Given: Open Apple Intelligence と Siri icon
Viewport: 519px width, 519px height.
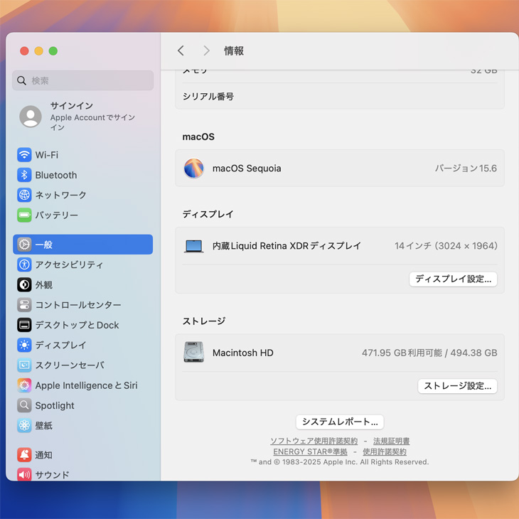Looking at the screenshot, I should click(24, 385).
